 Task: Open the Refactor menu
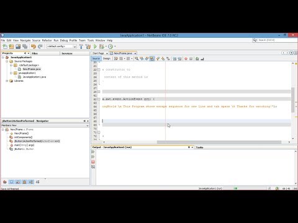(47, 40)
